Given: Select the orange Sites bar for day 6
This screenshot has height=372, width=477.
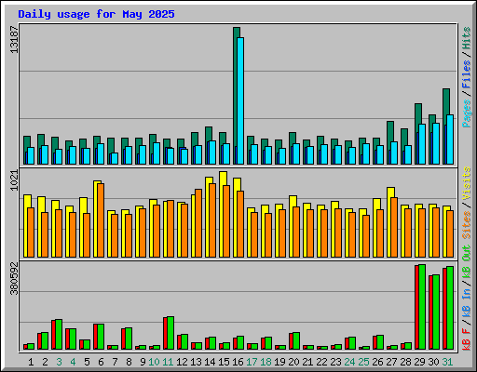Looking at the screenshot, I should pyautogui.click(x=101, y=220).
